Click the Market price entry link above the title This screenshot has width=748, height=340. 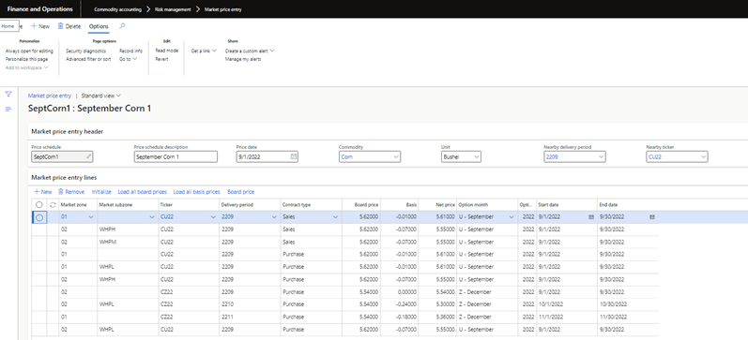[50, 96]
